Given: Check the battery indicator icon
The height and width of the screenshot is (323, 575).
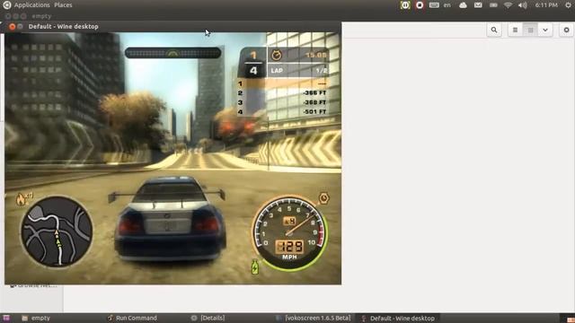Looking at the screenshot, I should tap(493, 5).
